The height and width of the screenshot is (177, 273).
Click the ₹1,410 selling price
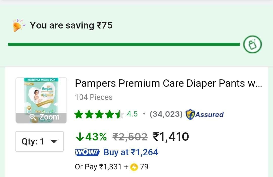click(171, 137)
